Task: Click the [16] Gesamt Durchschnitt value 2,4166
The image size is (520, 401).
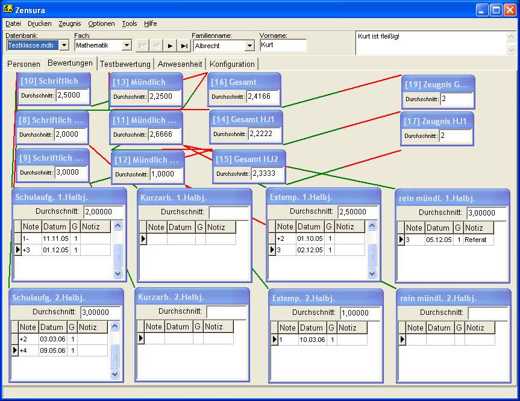Action: tap(263, 96)
